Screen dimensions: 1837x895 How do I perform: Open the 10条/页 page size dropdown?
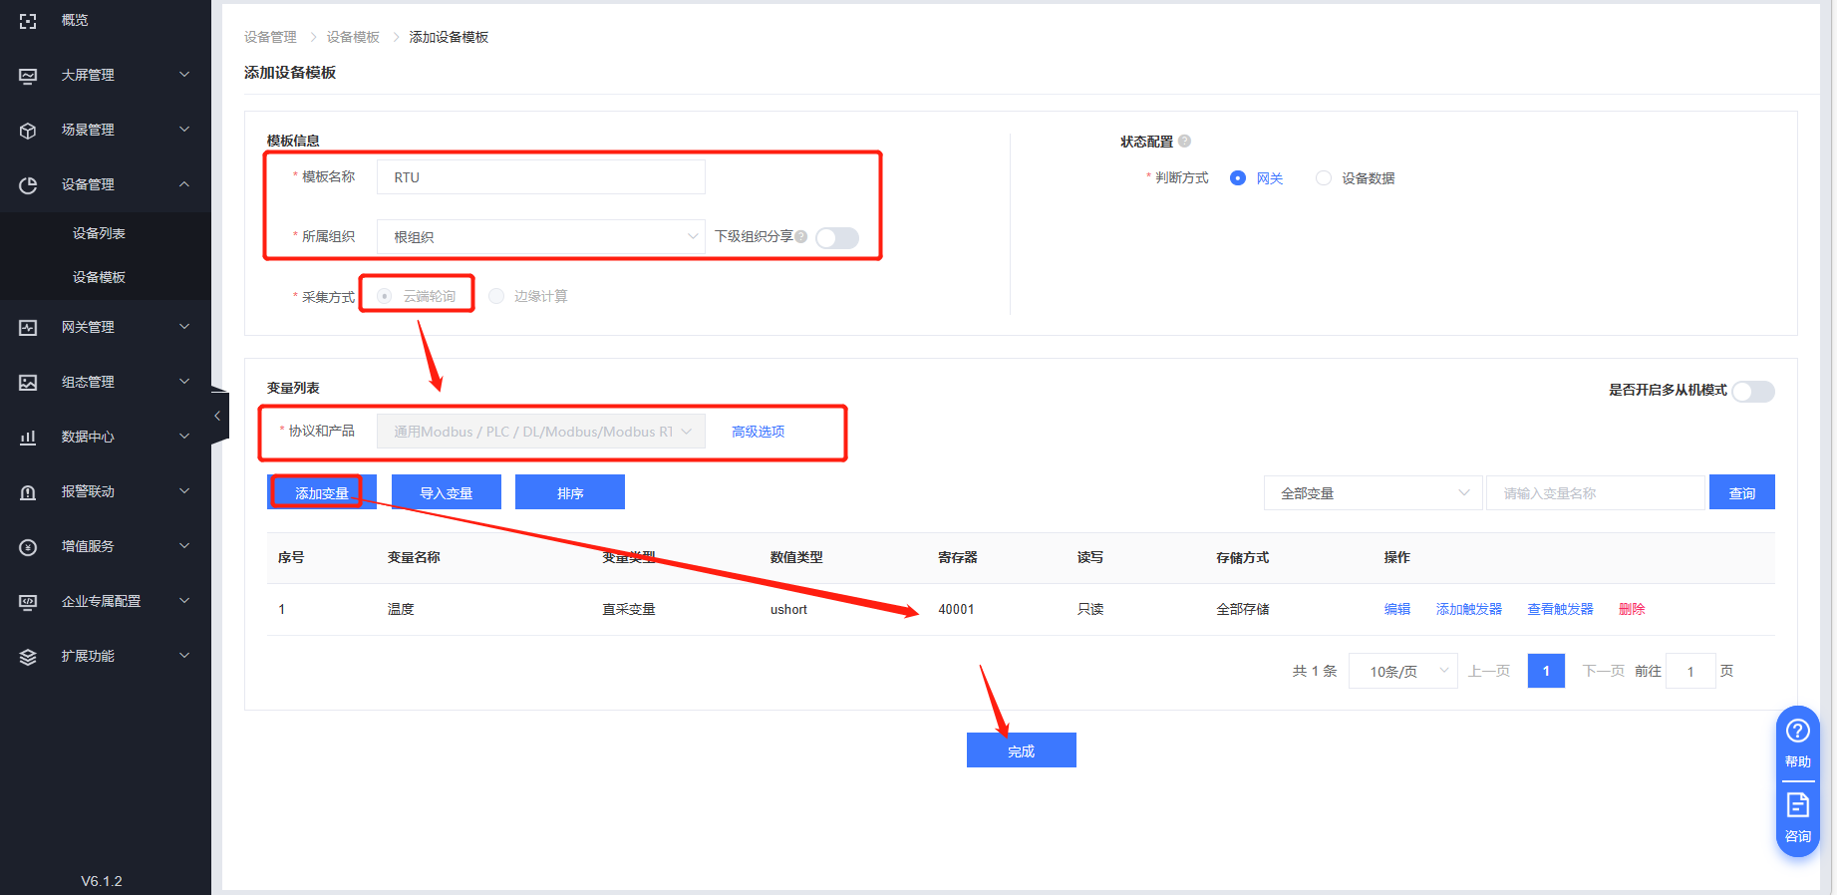(x=1402, y=672)
